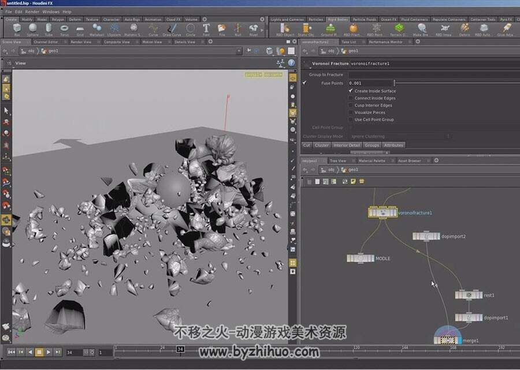Viewport: 520px width, 370px height.
Task: Toggle the Fuse Points checkbox
Action: click(x=304, y=83)
